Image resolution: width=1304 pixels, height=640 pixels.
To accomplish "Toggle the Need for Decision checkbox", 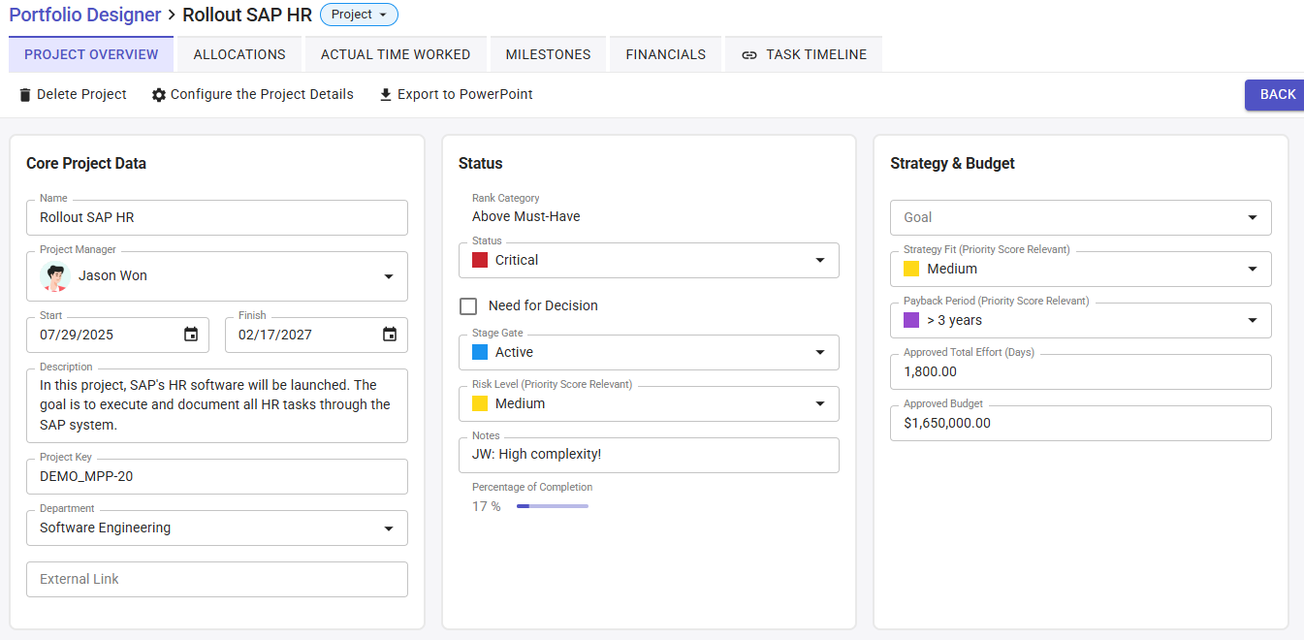I will click(468, 305).
